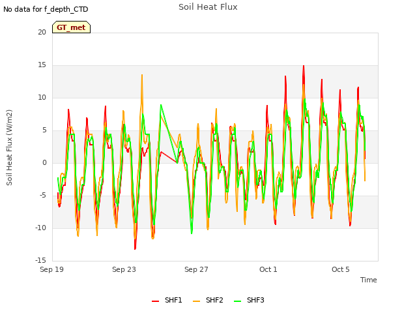Screen dimensions: 417x313
Task: Click the GT_met annotation label
Action: pyautogui.click(x=71, y=27)
